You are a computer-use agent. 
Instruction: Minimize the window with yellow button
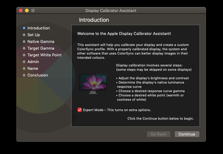(27, 11)
